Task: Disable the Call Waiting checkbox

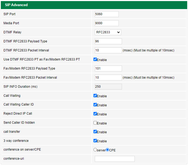Action: point(95,96)
